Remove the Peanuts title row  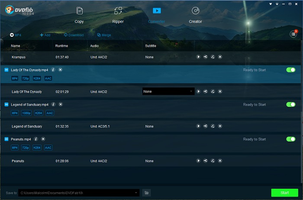coord(220,161)
